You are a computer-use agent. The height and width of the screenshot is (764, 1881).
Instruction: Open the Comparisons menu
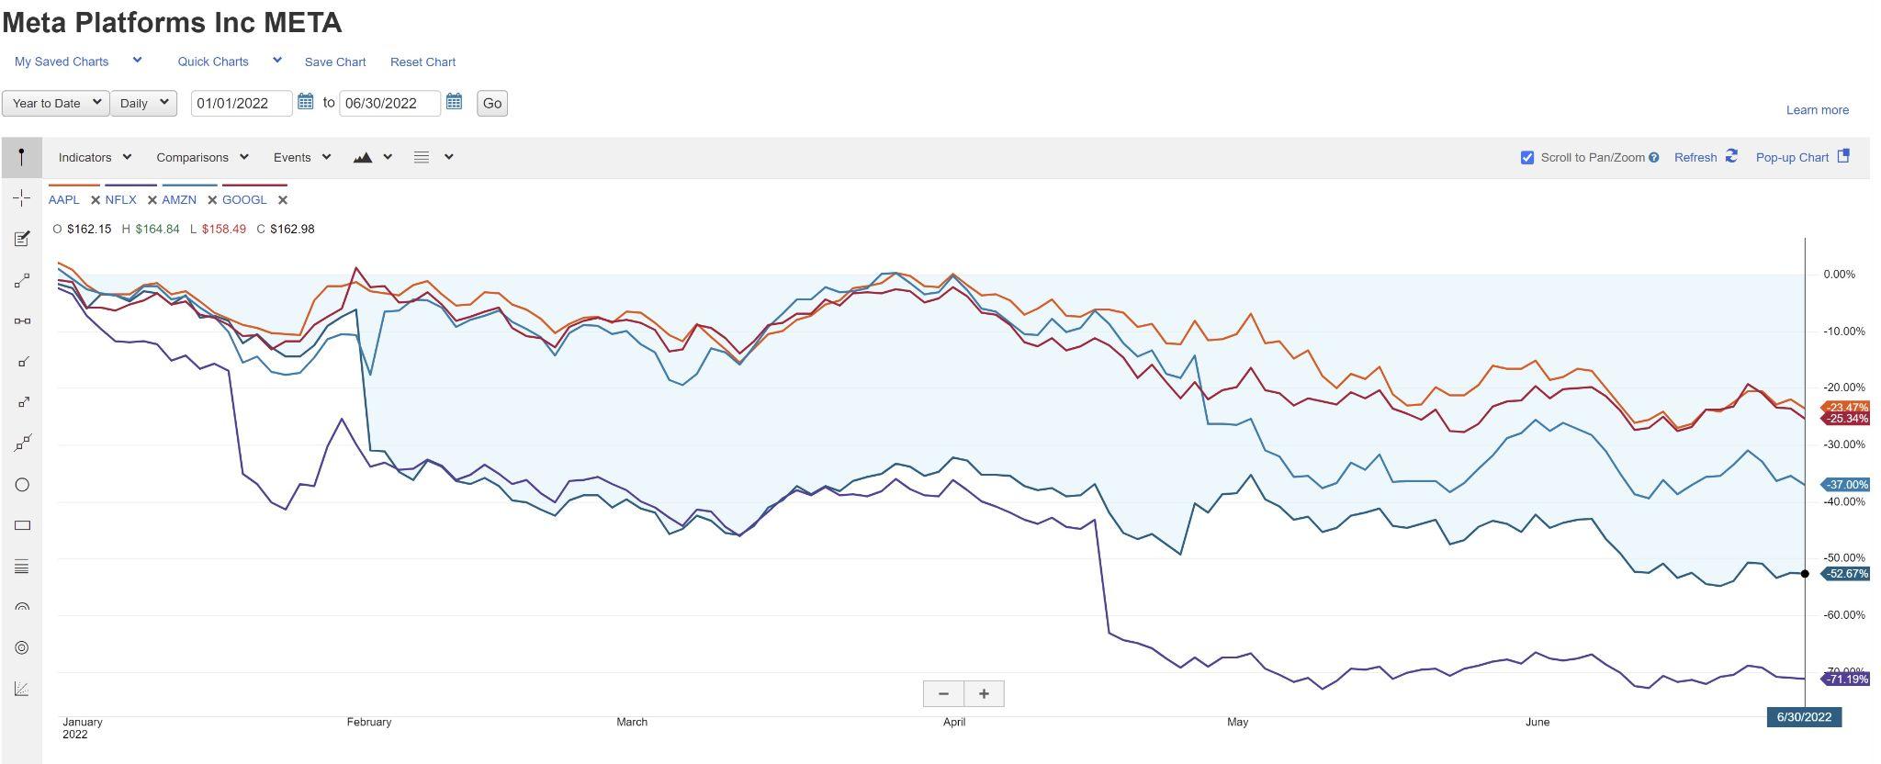201,157
